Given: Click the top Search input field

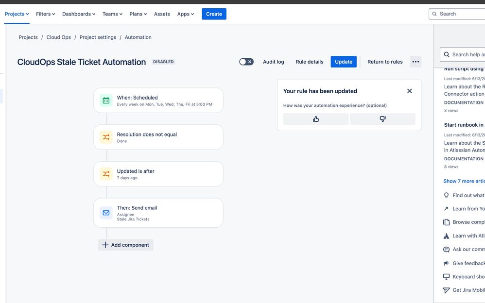Looking at the screenshot, I should tap(457, 14).
